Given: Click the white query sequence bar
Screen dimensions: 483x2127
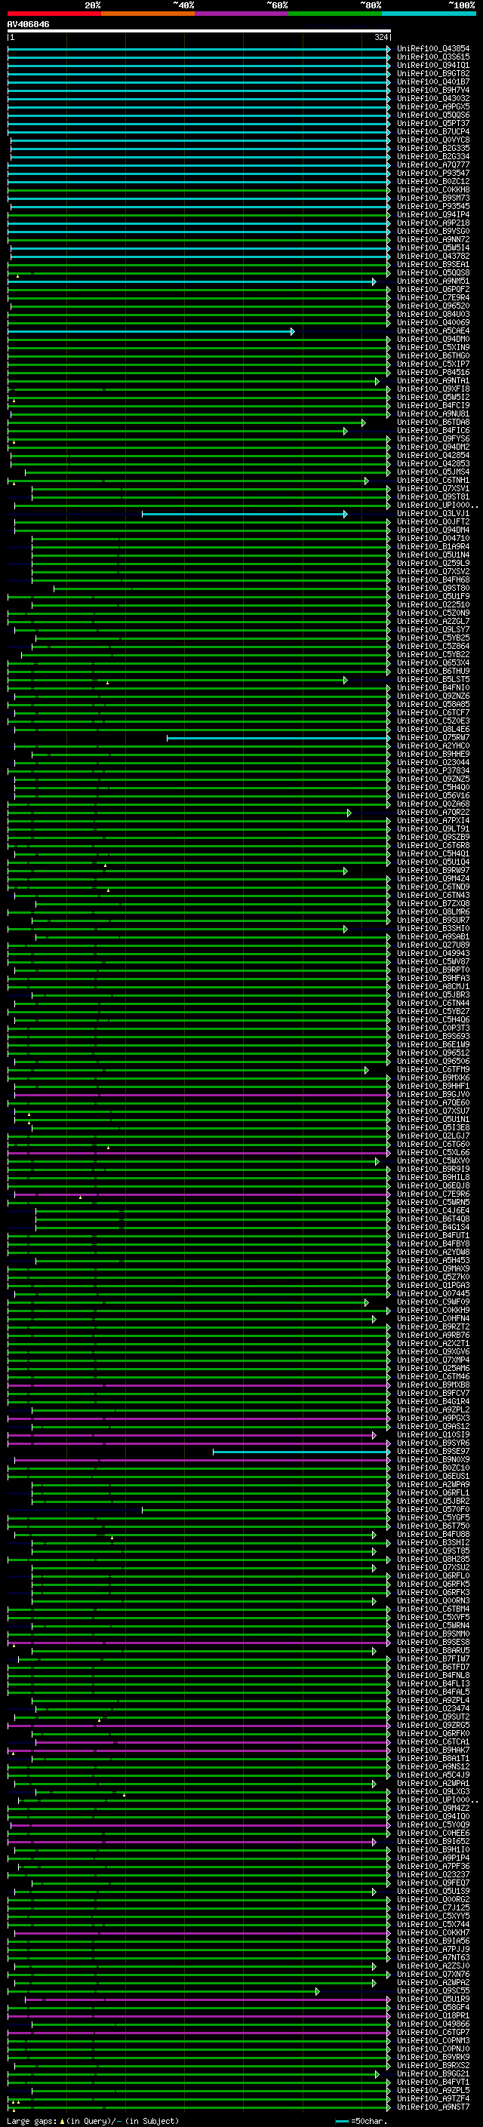Looking at the screenshot, I should [199, 32].
